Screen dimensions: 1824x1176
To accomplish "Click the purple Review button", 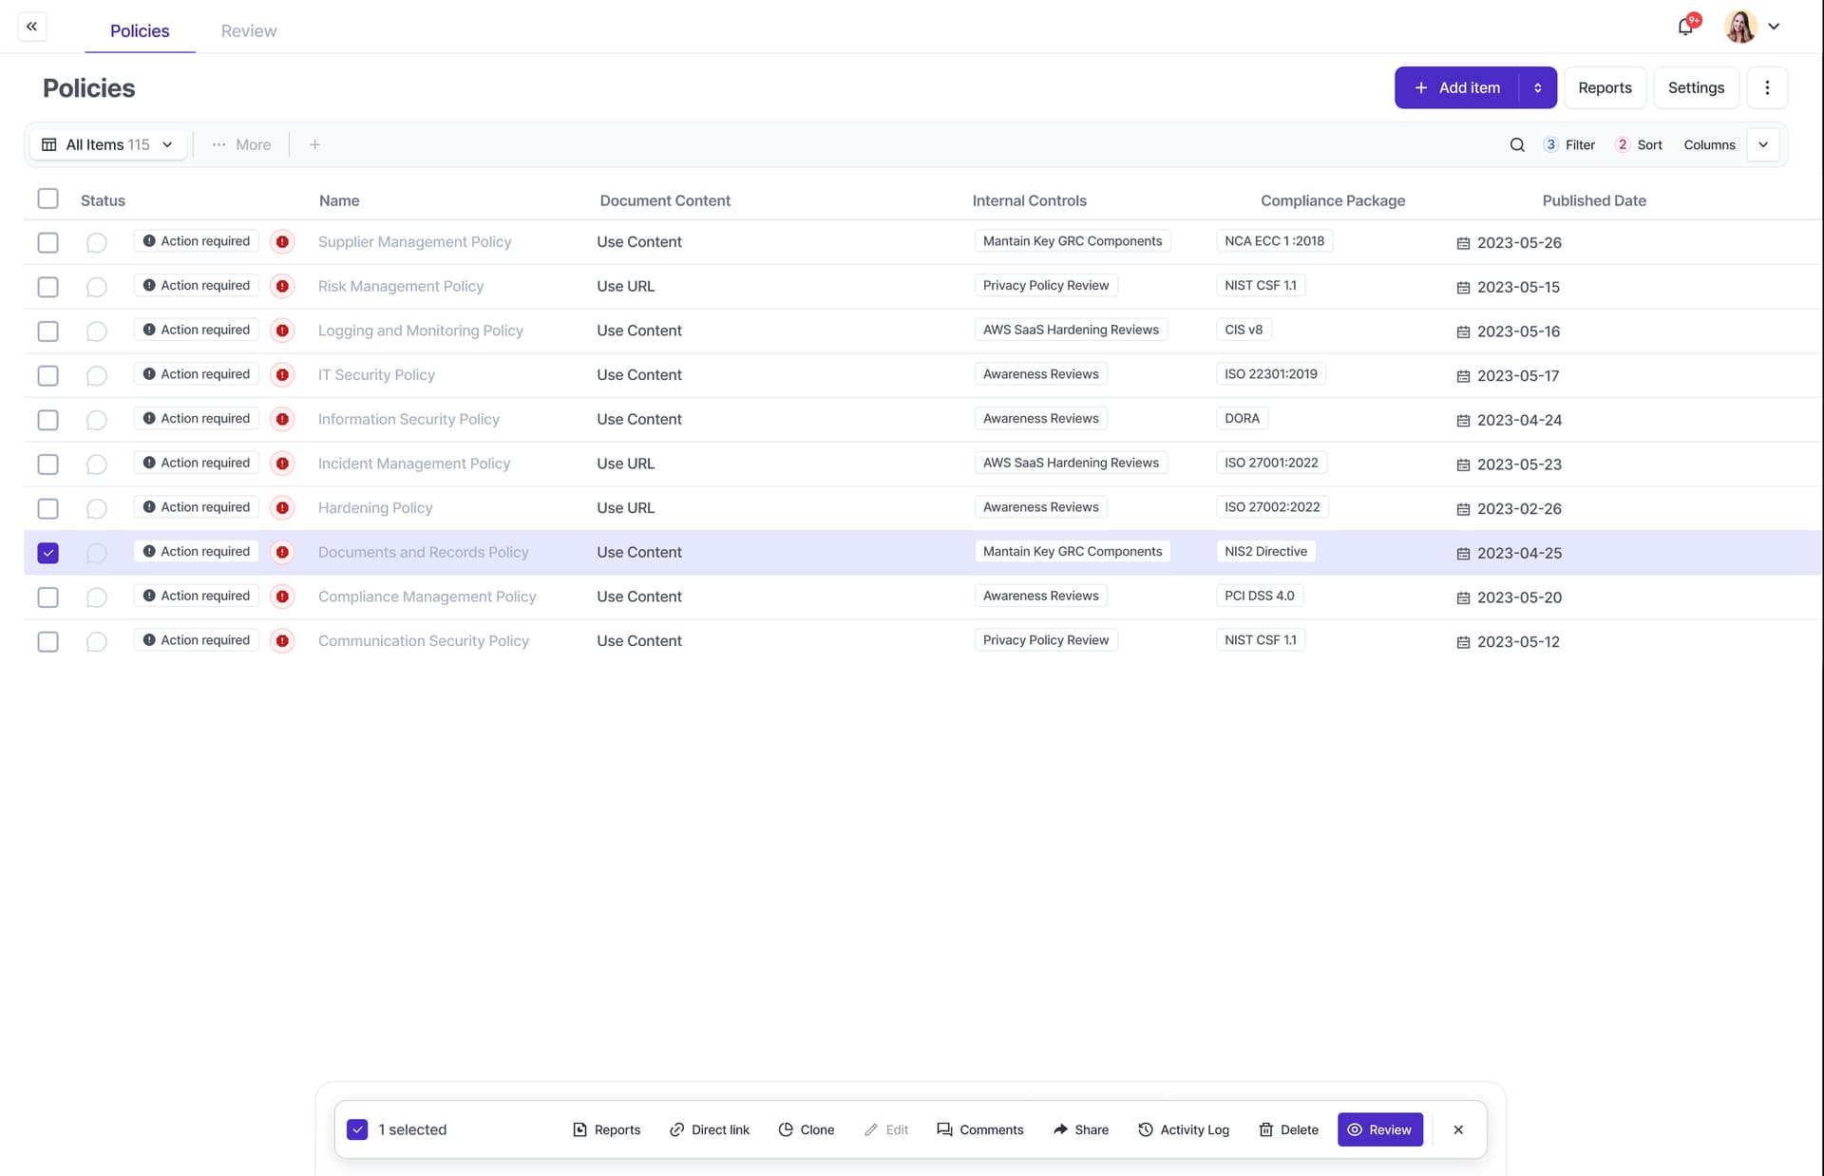I will (1379, 1129).
